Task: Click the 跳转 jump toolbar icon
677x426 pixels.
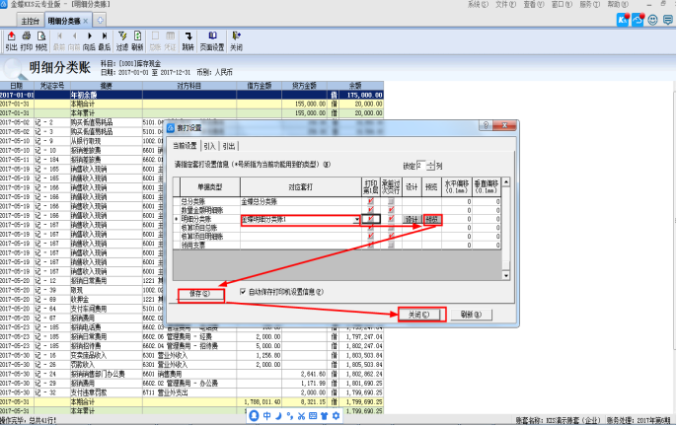Action: [188, 40]
